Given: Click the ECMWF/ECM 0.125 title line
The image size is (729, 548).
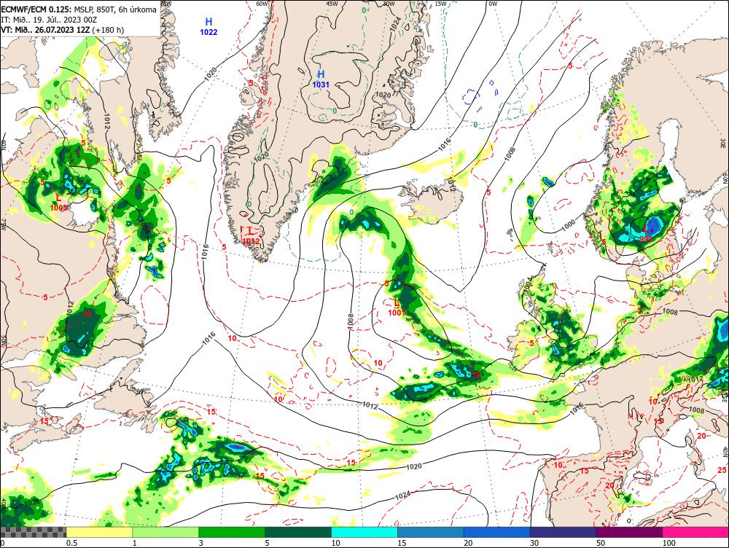Looking at the screenshot, I should click(79, 9).
